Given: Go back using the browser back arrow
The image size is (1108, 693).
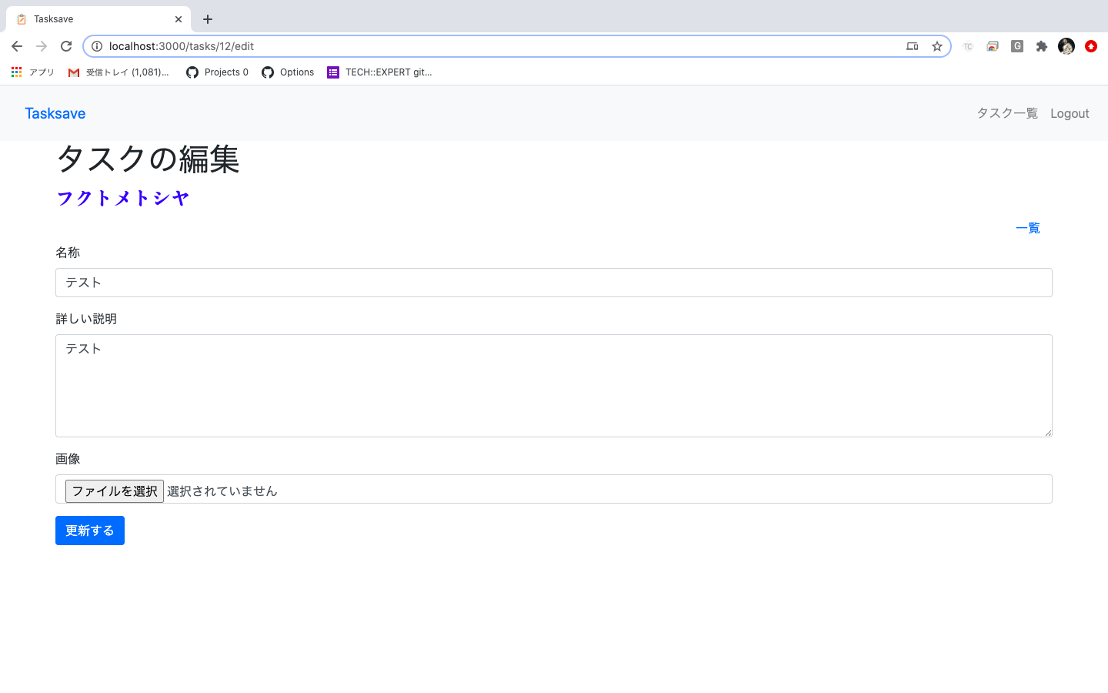Looking at the screenshot, I should coord(17,46).
